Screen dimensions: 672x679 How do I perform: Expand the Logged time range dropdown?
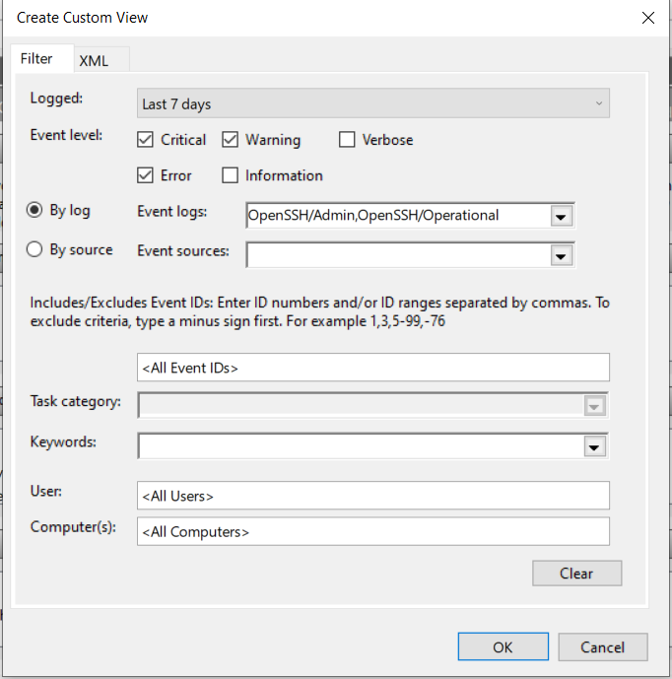tap(373, 103)
